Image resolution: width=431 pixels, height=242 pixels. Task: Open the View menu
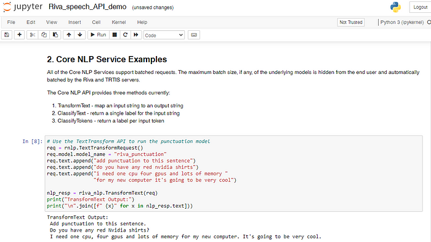pyautogui.click(x=52, y=22)
